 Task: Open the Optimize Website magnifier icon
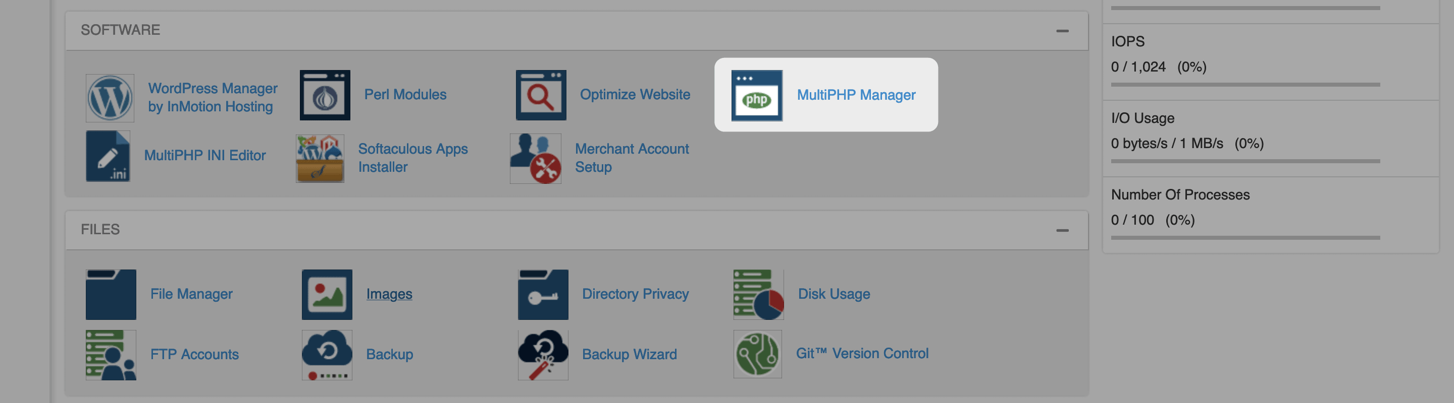pyautogui.click(x=541, y=95)
